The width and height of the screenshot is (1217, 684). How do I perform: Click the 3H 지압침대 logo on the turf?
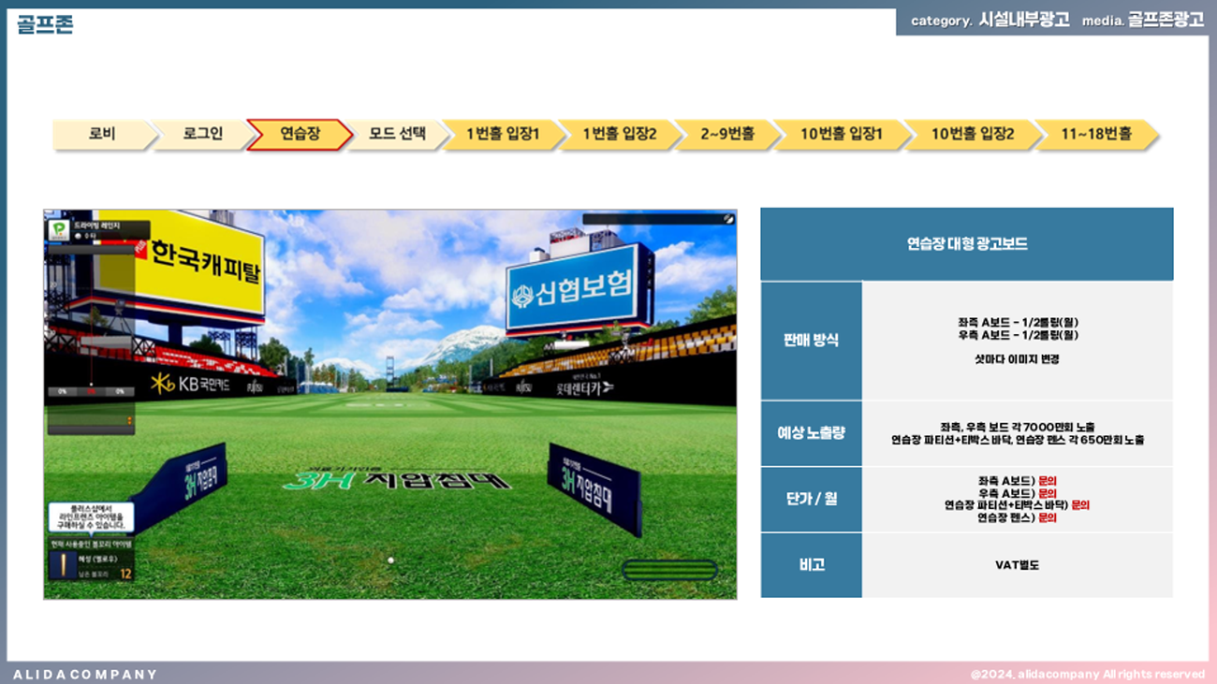398,481
